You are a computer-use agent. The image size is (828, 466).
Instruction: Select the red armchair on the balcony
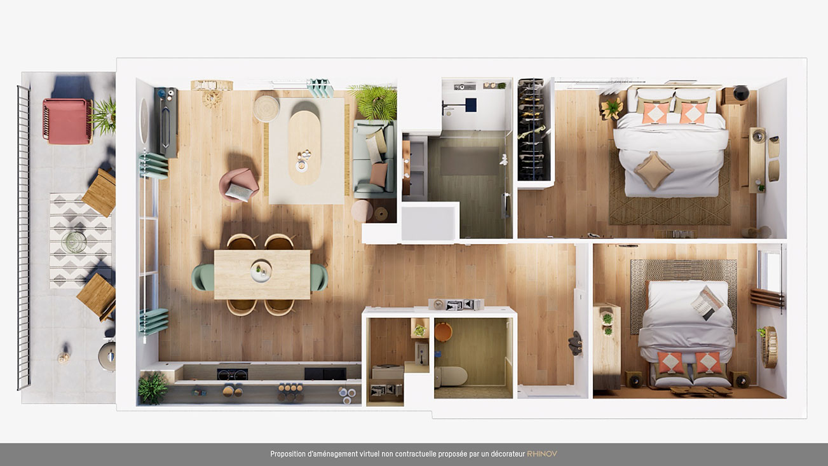(x=67, y=121)
